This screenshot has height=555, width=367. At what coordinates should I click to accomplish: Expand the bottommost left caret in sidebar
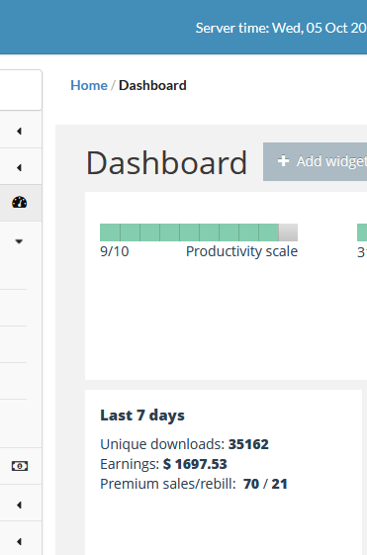(19, 541)
